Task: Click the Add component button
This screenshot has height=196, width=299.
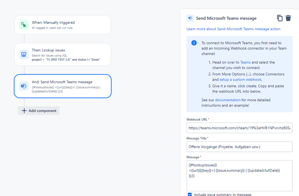Action: (39, 111)
